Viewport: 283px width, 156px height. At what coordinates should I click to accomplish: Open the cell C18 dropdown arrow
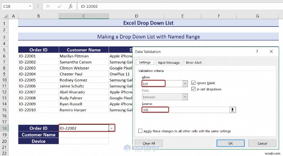[111, 128]
